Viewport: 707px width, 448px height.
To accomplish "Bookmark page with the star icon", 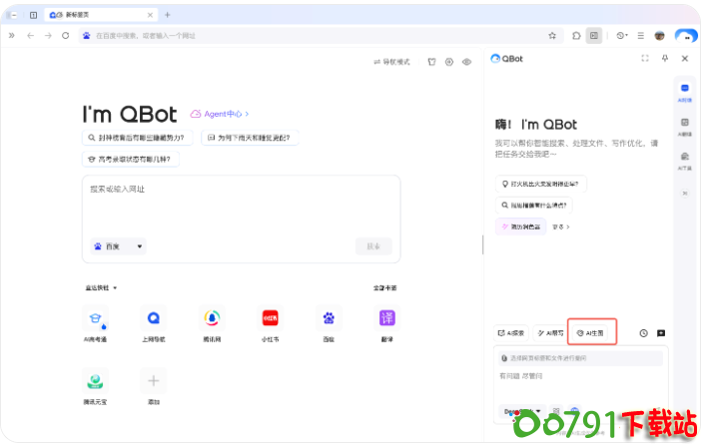I will 552,35.
